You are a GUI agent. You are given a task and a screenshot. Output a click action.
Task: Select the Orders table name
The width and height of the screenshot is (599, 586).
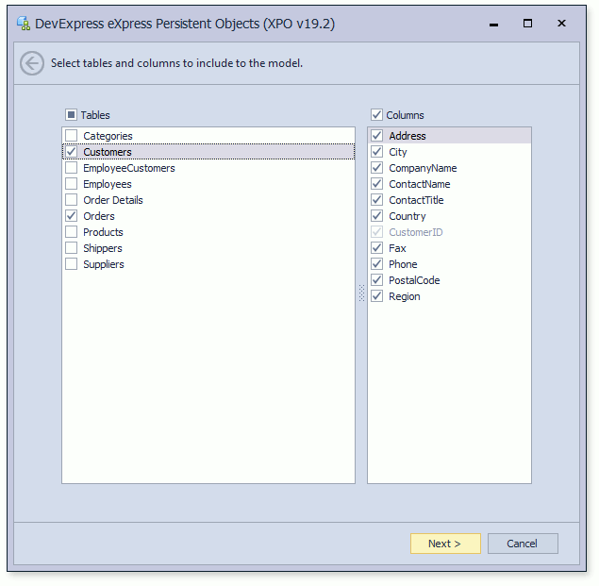coord(99,216)
